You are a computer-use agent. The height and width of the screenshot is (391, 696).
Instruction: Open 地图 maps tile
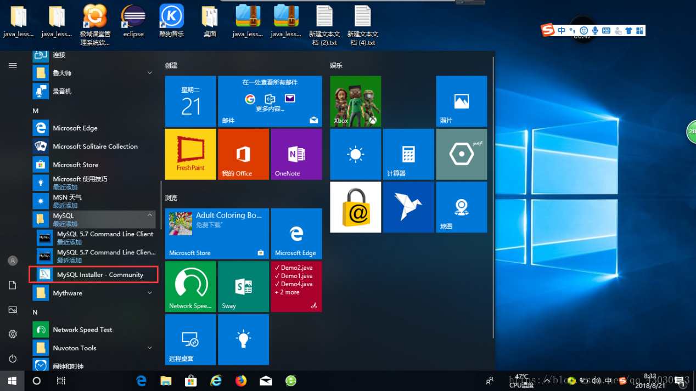tap(462, 207)
